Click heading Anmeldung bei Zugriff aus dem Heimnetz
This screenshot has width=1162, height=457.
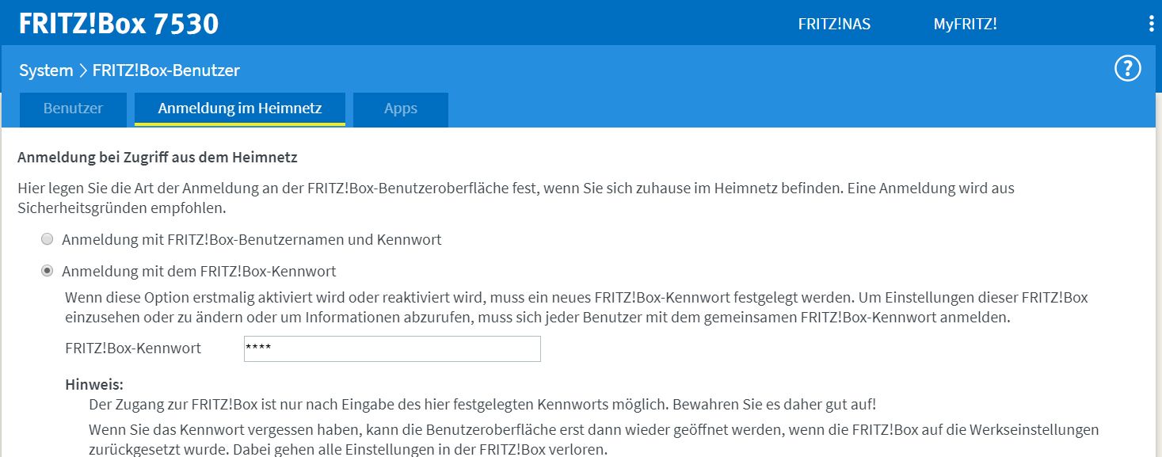click(x=158, y=158)
